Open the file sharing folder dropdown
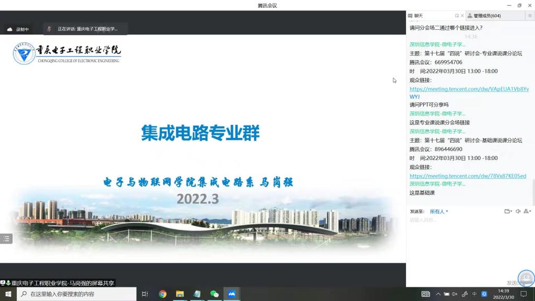Screen dimensions: 535x301 [508, 212]
